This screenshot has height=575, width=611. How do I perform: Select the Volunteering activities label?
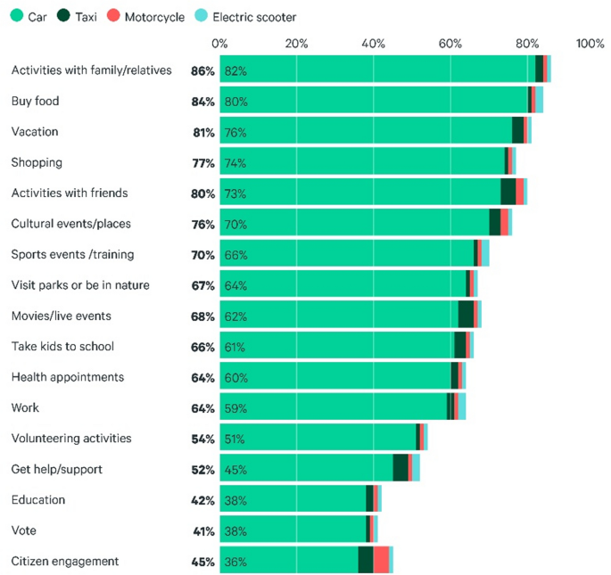point(71,439)
